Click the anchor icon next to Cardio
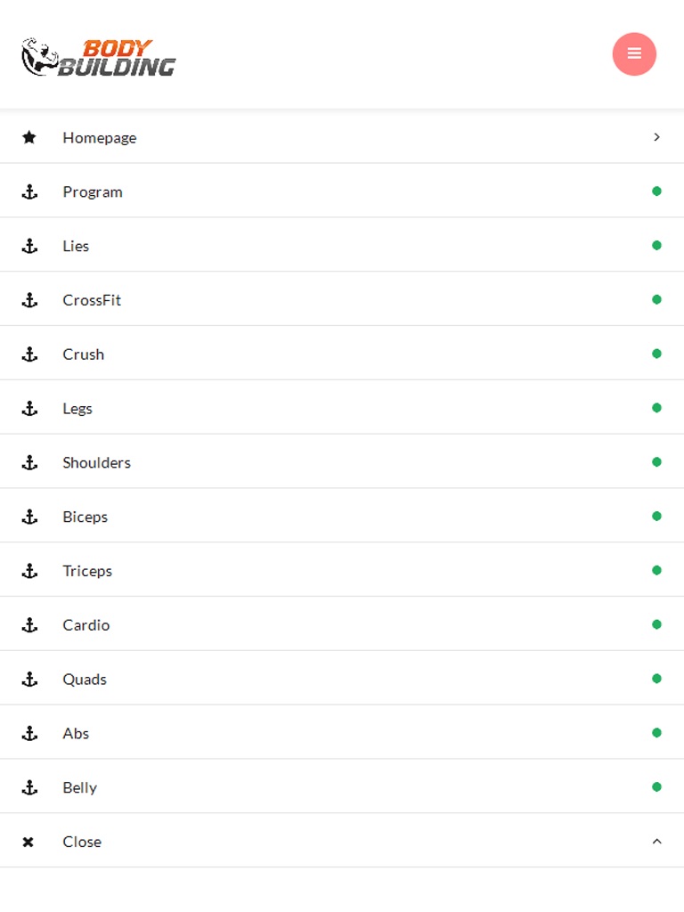684x912 pixels. 29,625
